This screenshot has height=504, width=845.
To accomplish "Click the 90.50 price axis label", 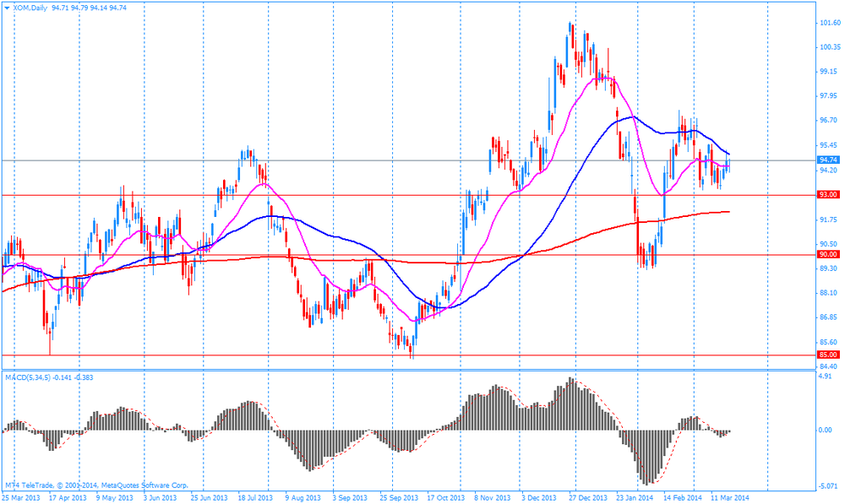I will 830,244.
